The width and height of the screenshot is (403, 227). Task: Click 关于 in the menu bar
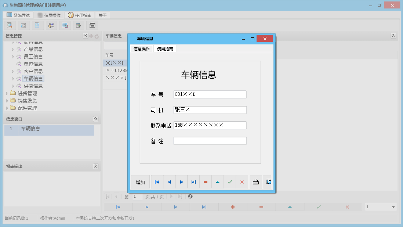pos(102,15)
